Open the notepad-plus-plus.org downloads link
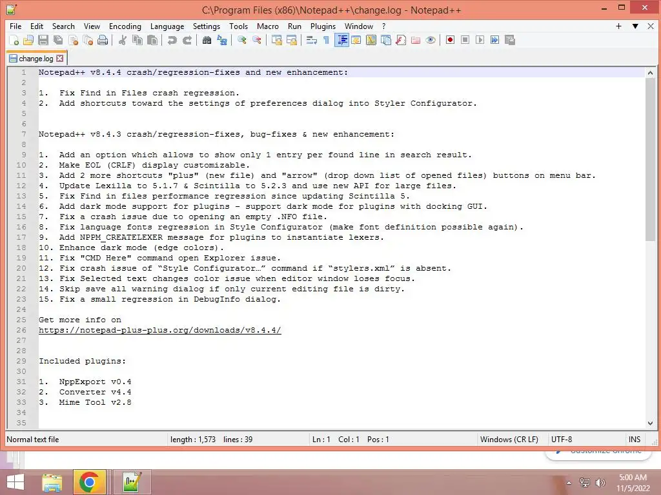 (x=160, y=330)
